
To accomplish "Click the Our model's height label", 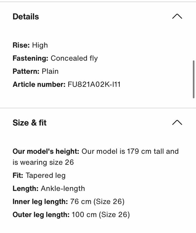I will coord(46,151).
